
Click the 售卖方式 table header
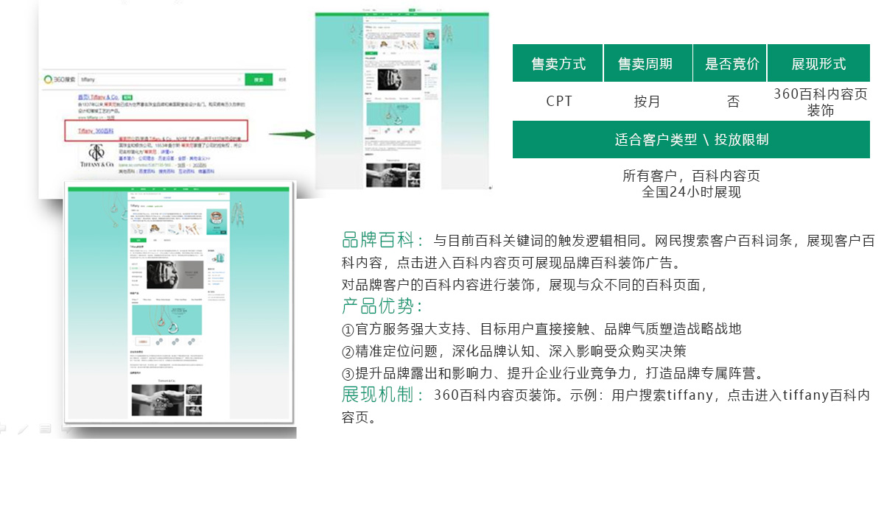558,63
